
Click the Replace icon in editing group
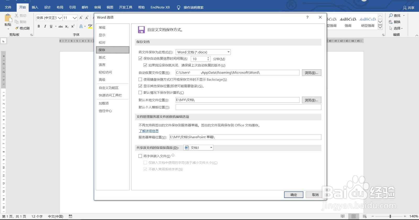[391, 22]
